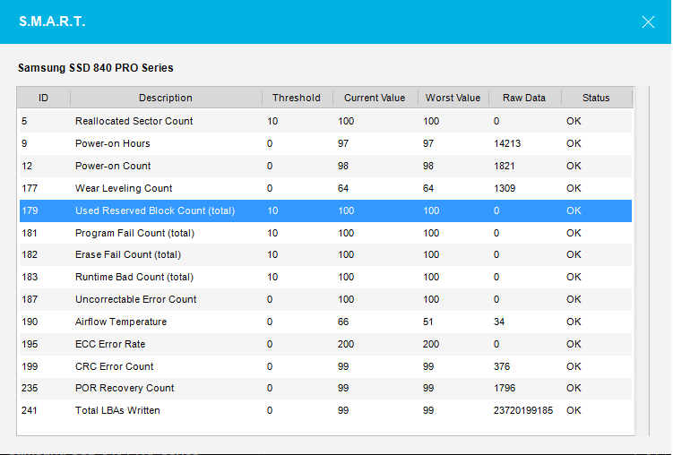The image size is (673, 455).
Task: Select the Runtime Bad Count (total) row
Action: click(x=325, y=277)
